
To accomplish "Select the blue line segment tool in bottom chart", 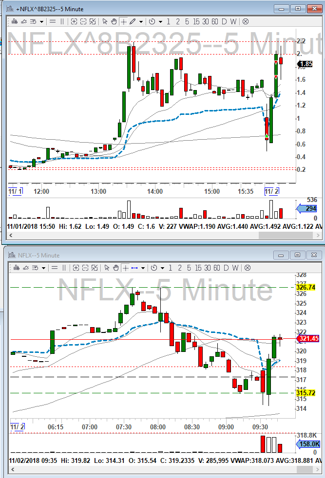I will coord(134,268).
